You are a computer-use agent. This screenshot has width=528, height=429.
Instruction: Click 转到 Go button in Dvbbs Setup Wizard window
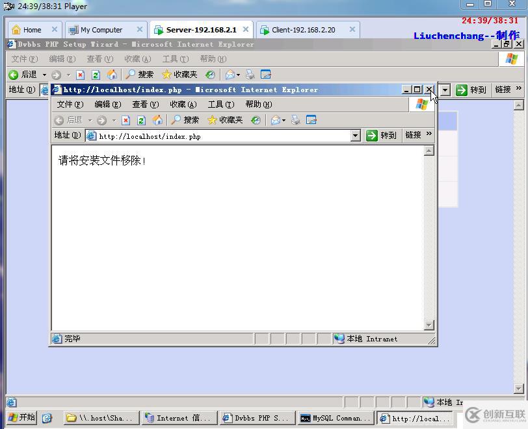coord(471,90)
